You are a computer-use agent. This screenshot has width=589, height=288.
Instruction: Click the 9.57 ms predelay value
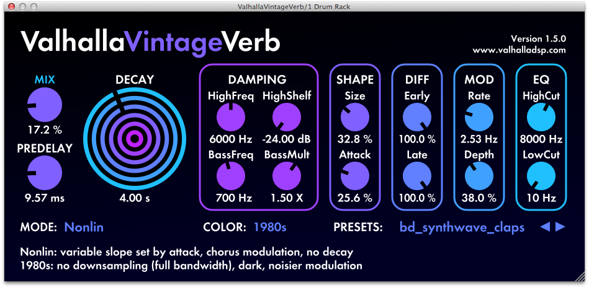[44, 198]
